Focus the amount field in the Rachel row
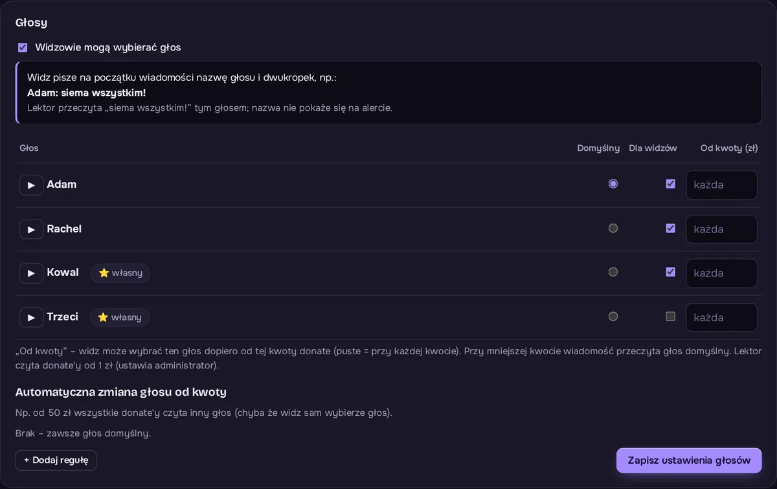Screen dimensions: 777x489 [x=722, y=229]
